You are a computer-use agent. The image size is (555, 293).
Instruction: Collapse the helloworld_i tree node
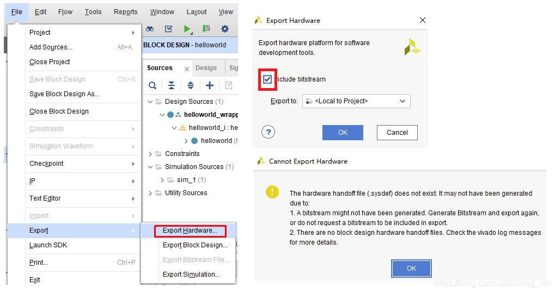point(174,128)
